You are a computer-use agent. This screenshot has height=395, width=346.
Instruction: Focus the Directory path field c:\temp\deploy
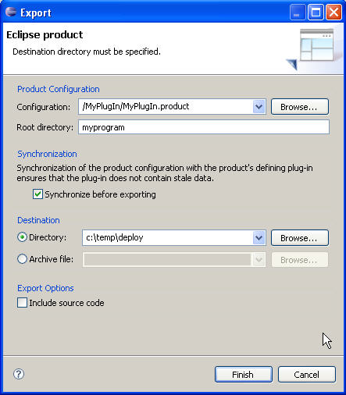click(167, 237)
